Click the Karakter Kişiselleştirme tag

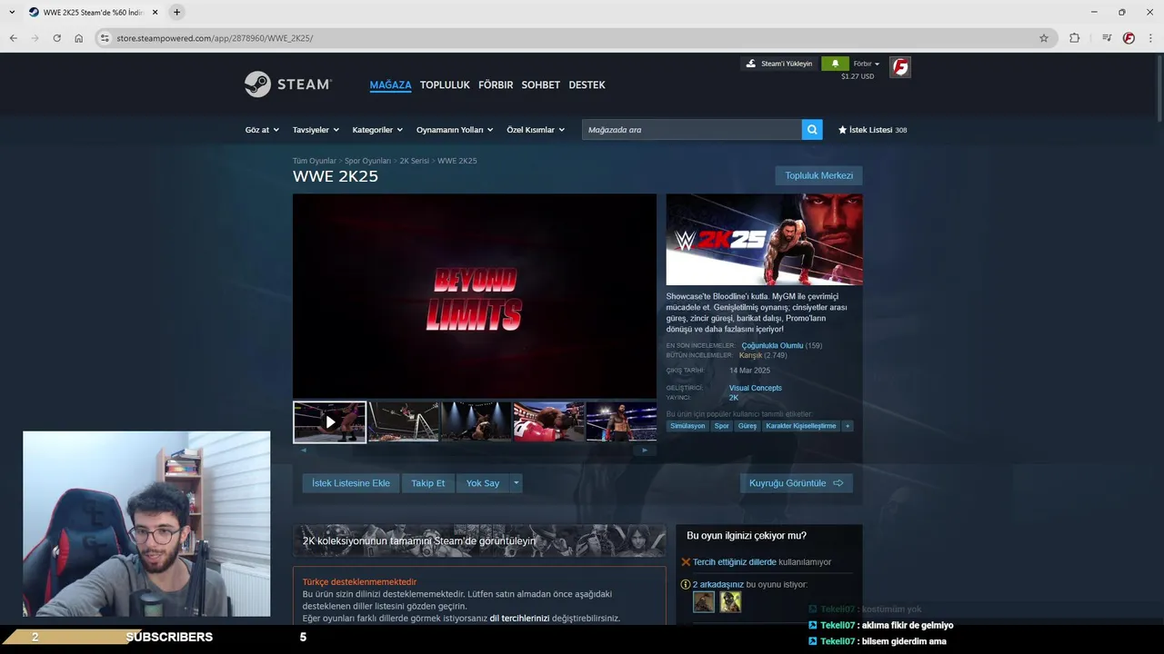pyautogui.click(x=800, y=426)
